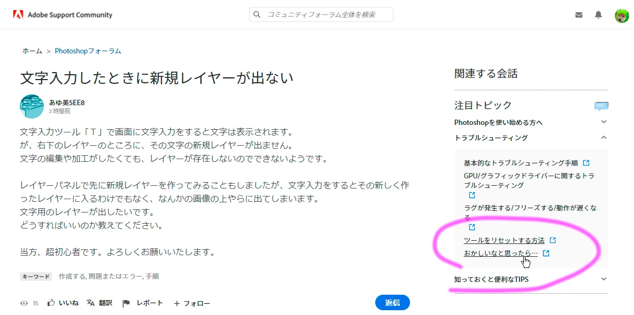Screen dimensions: 634x315
Task: Click the 翻訳 translate icon
Action: tap(90, 303)
